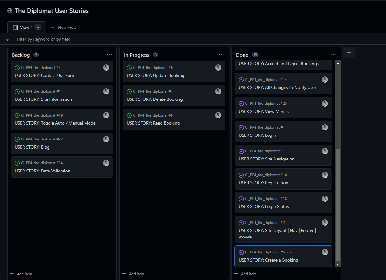
Task: Open USER STORY: Registration
Action: pos(264,183)
